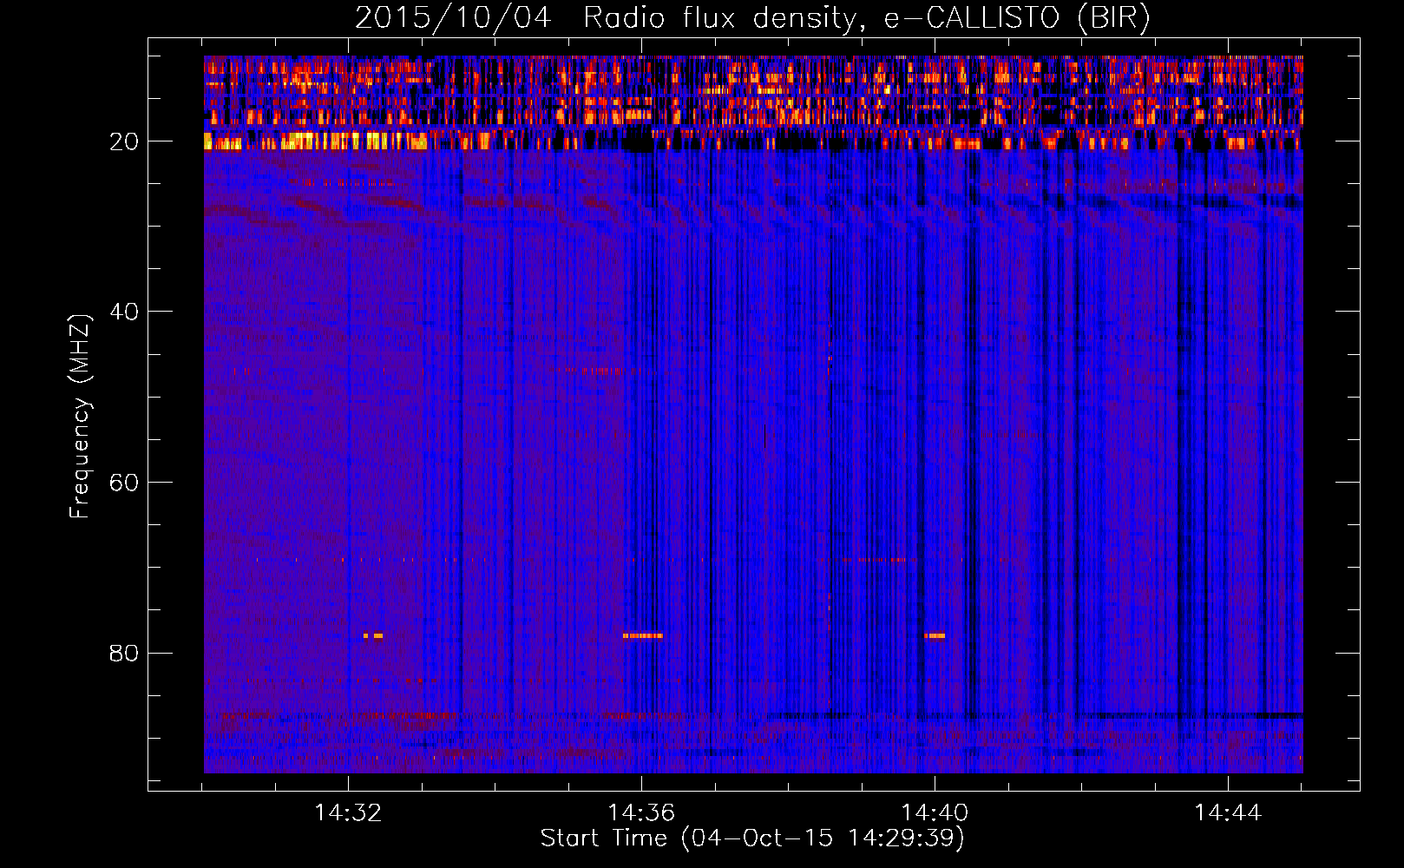Click the "Frequency (MHZ)" y-axis label

tap(80, 416)
